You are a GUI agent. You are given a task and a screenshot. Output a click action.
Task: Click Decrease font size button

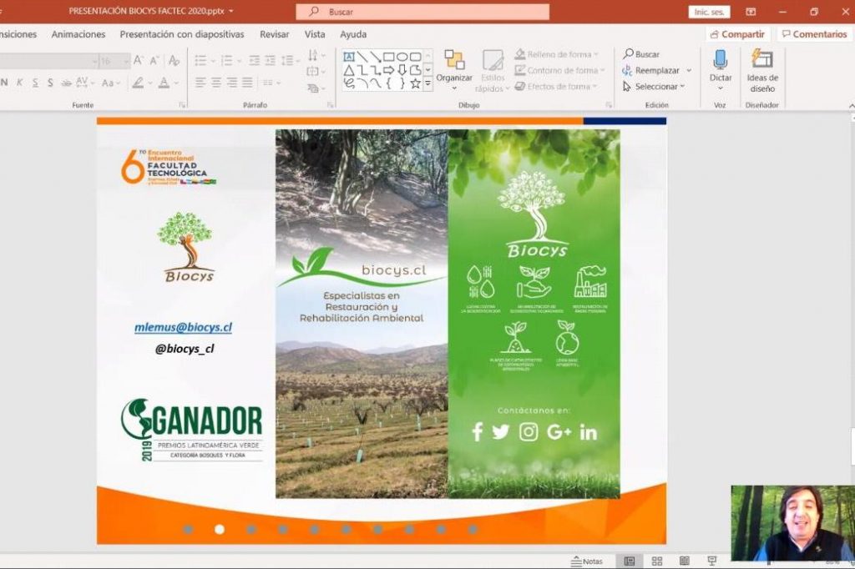click(x=154, y=61)
